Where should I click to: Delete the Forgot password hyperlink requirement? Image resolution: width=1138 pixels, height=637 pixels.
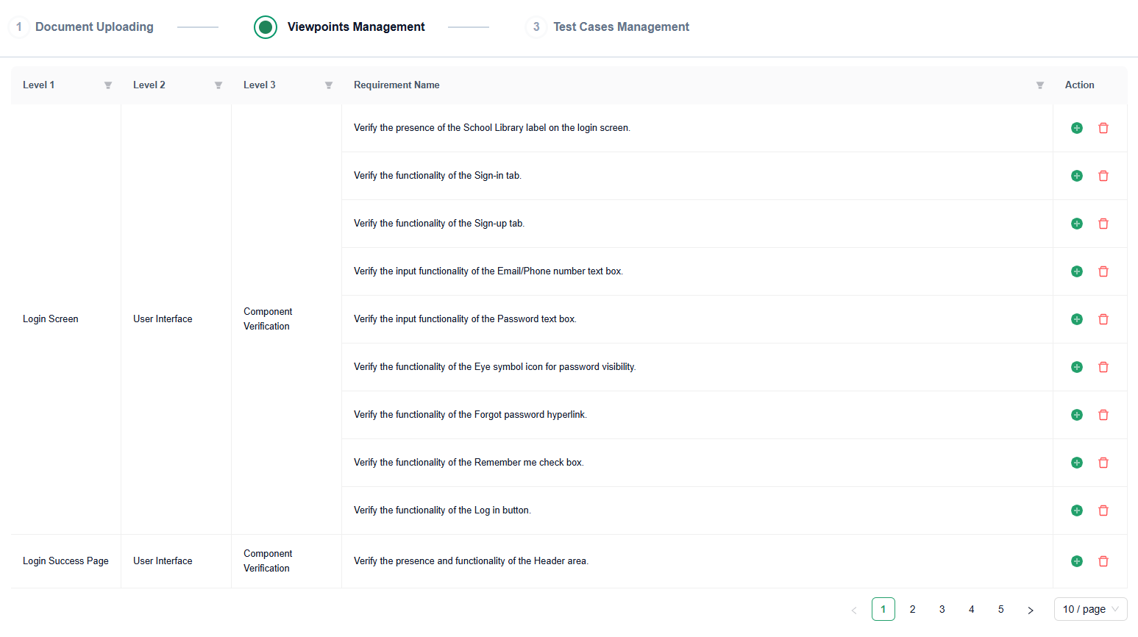coord(1103,415)
